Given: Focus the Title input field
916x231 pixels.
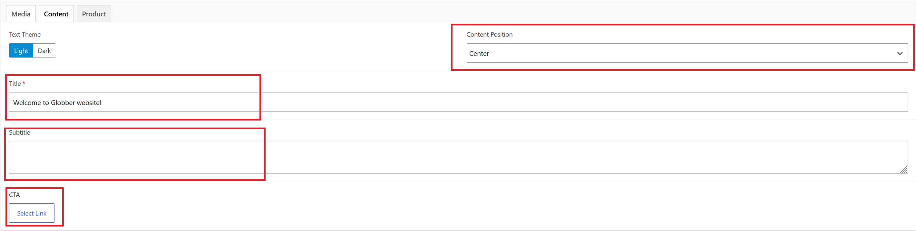Looking at the screenshot, I should click(458, 102).
